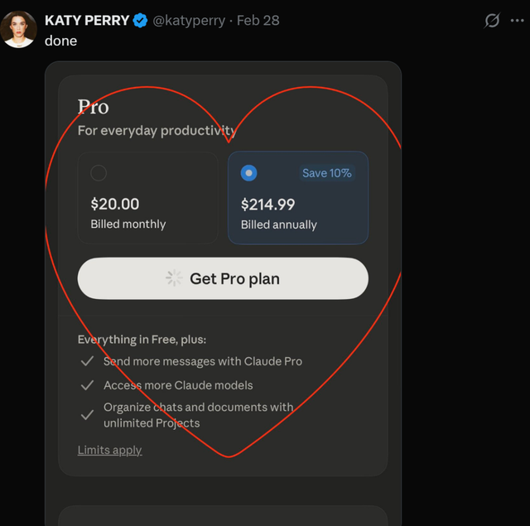Select the $20.00 monthly radio button
This screenshot has width=530, height=526.
[99, 173]
